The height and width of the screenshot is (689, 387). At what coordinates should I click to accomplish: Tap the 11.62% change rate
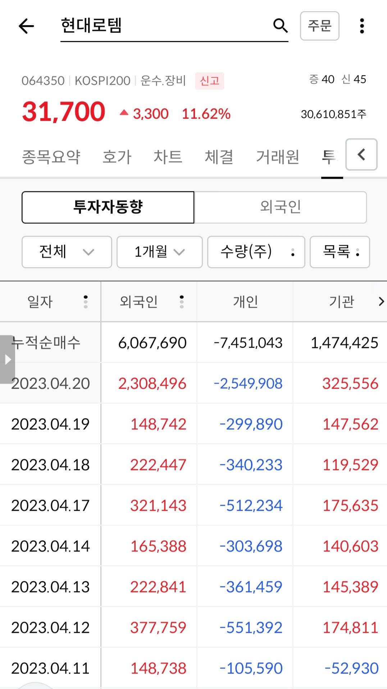click(x=206, y=114)
